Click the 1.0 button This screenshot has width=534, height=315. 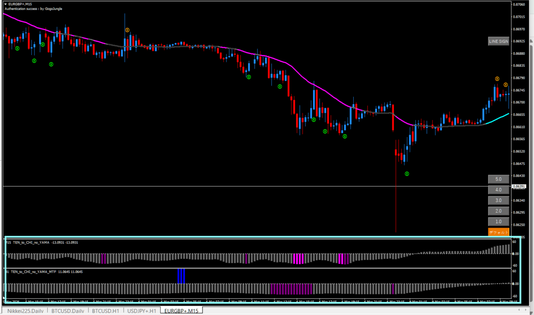pos(498,222)
